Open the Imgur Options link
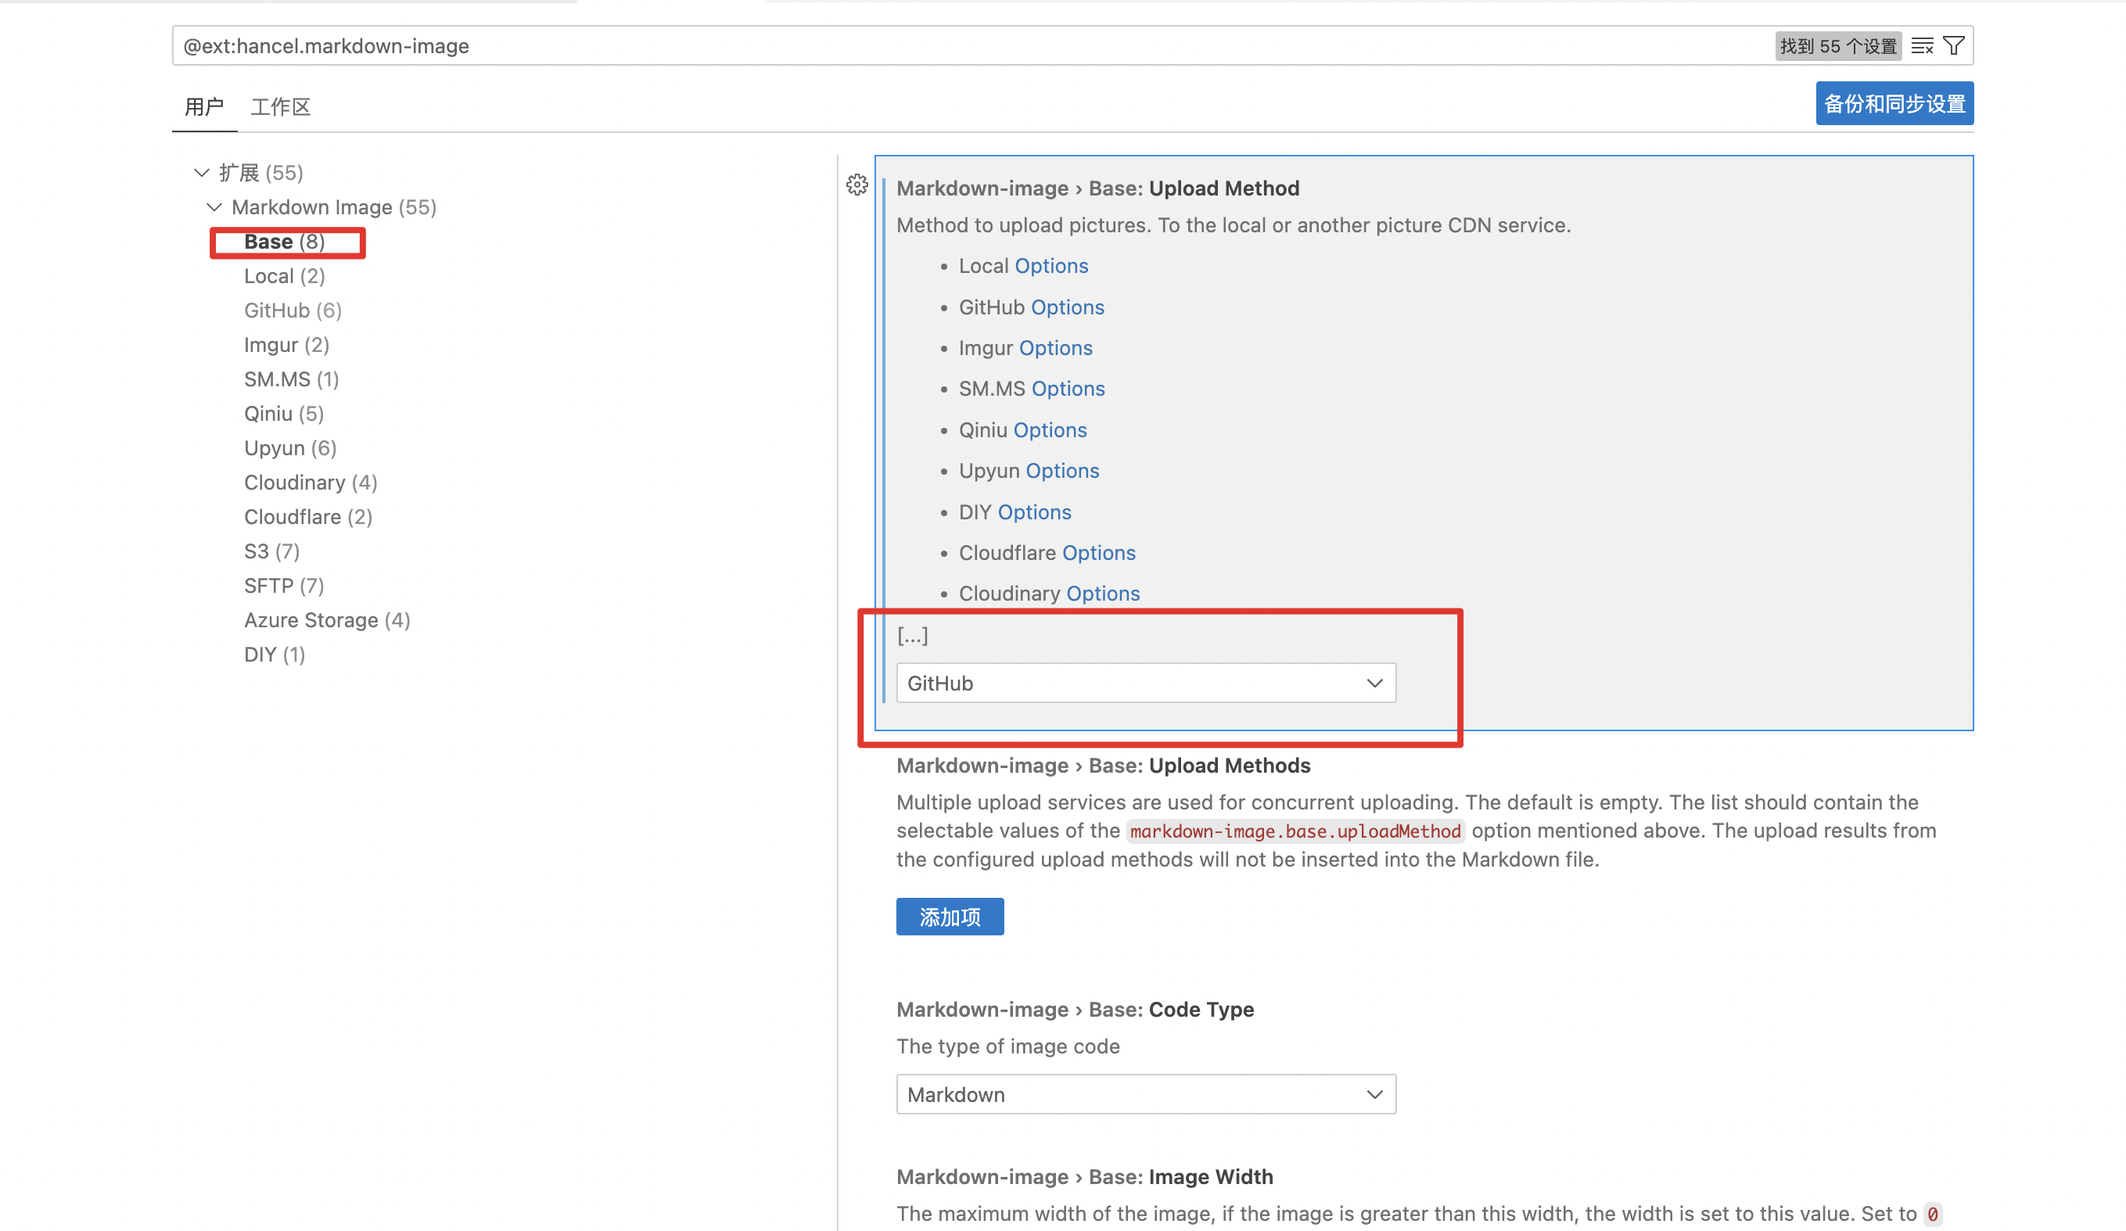The width and height of the screenshot is (2126, 1231). (1055, 347)
